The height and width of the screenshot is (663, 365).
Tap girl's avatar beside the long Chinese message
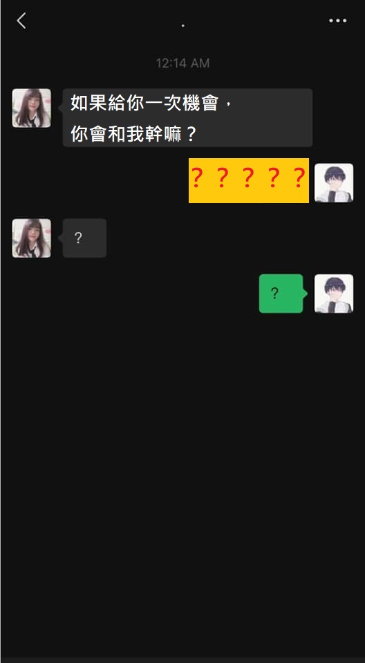pyautogui.click(x=31, y=108)
